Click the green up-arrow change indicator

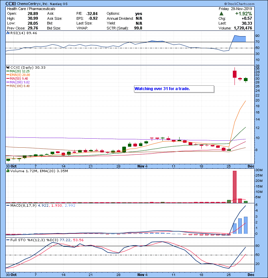click(x=221, y=14)
